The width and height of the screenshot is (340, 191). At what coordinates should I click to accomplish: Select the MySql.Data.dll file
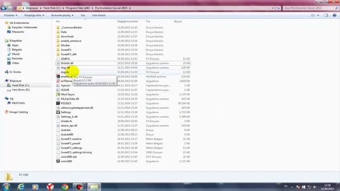tap(70, 99)
